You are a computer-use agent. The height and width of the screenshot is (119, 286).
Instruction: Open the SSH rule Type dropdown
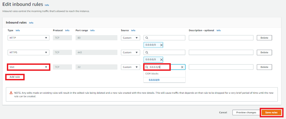pos(28,67)
